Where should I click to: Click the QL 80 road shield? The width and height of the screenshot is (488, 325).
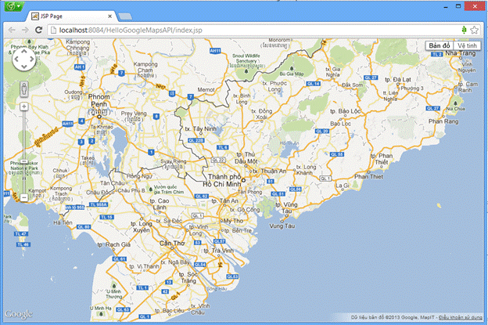point(84,227)
